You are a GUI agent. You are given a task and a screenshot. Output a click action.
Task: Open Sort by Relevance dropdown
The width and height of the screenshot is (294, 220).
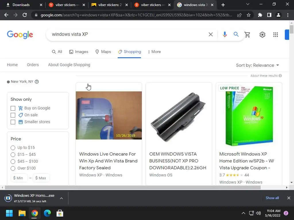click(x=258, y=65)
